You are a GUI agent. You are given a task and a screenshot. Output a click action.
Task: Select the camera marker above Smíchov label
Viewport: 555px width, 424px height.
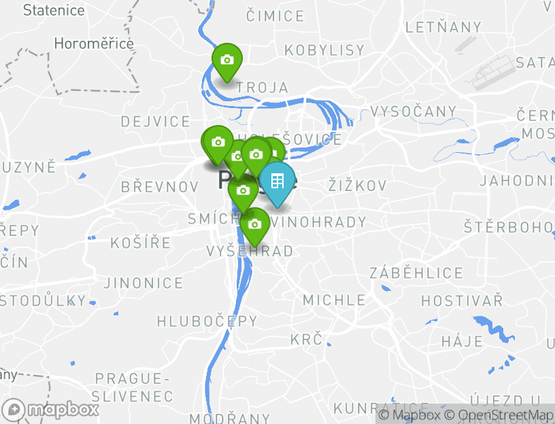coord(243,193)
